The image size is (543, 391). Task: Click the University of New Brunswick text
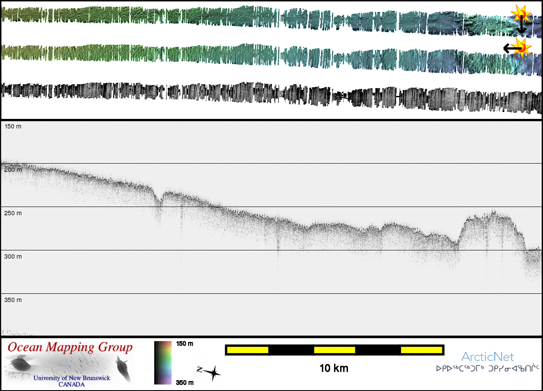tap(72, 378)
